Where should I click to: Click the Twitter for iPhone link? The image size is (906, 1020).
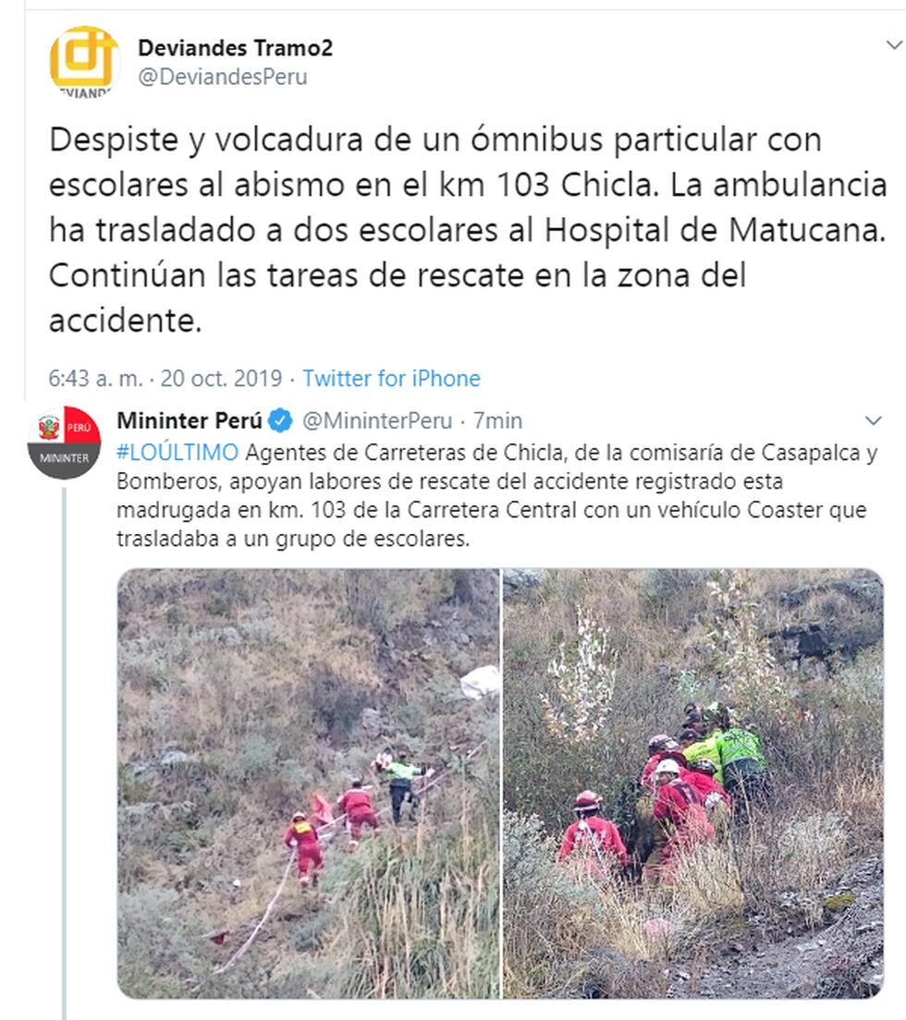(x=391, y=378)
